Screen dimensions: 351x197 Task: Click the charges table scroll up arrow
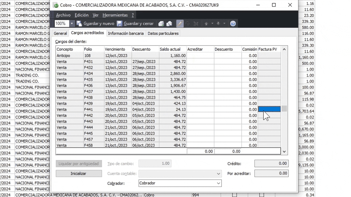(x=284, y=49)
